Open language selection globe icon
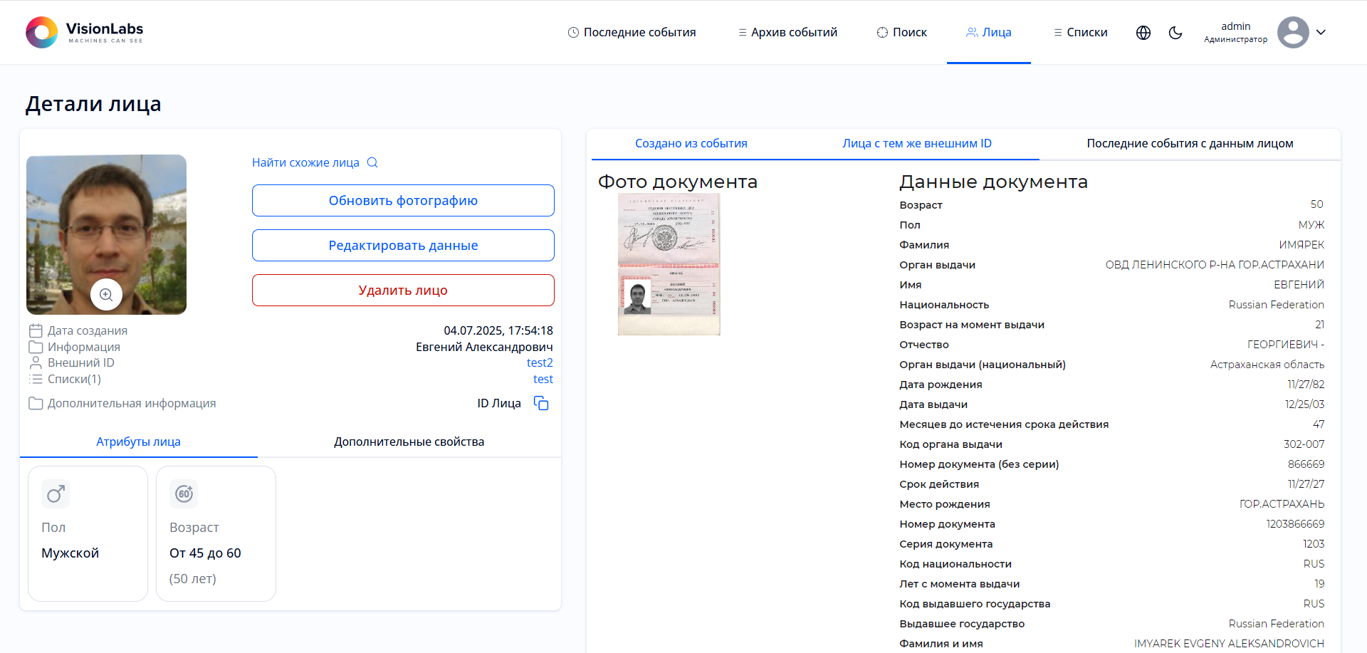 [x=1143, y=33]
